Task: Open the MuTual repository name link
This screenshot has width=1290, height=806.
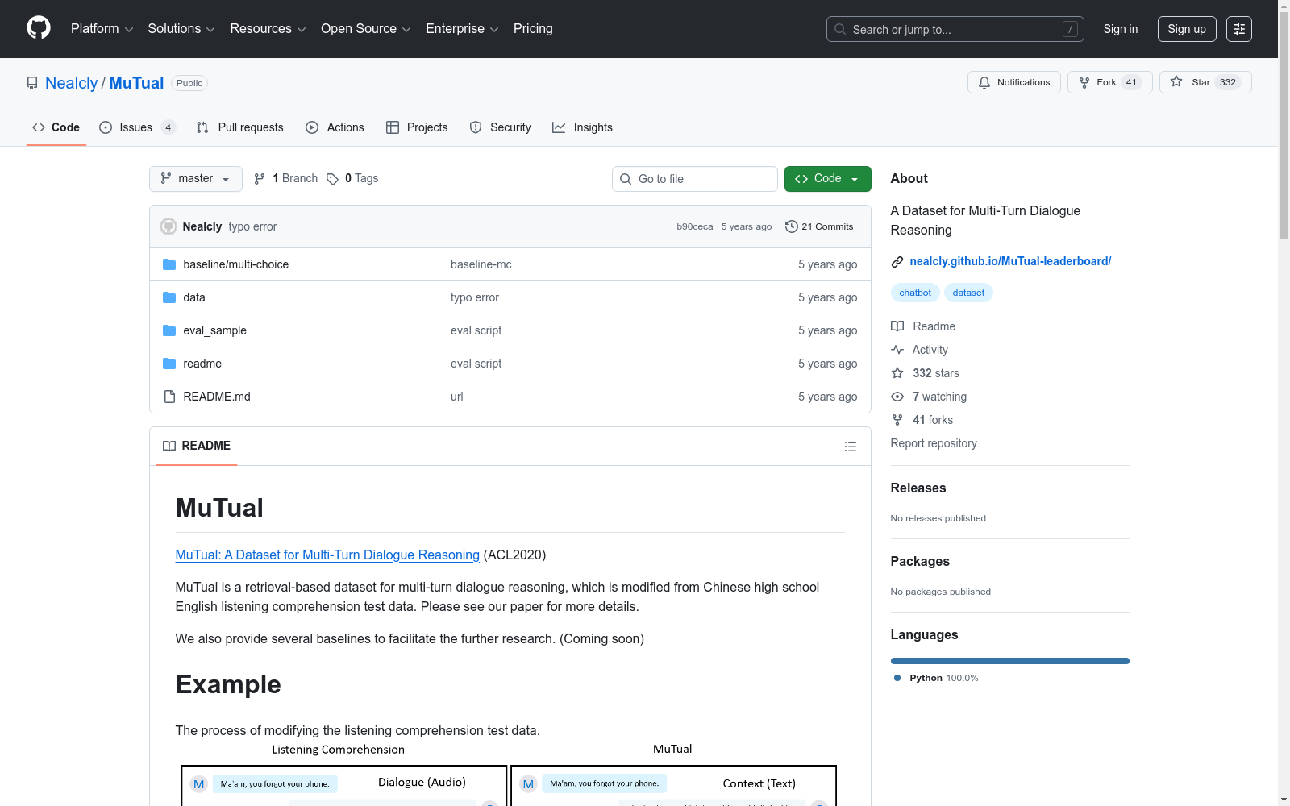Action: click(x=136, y=83)
